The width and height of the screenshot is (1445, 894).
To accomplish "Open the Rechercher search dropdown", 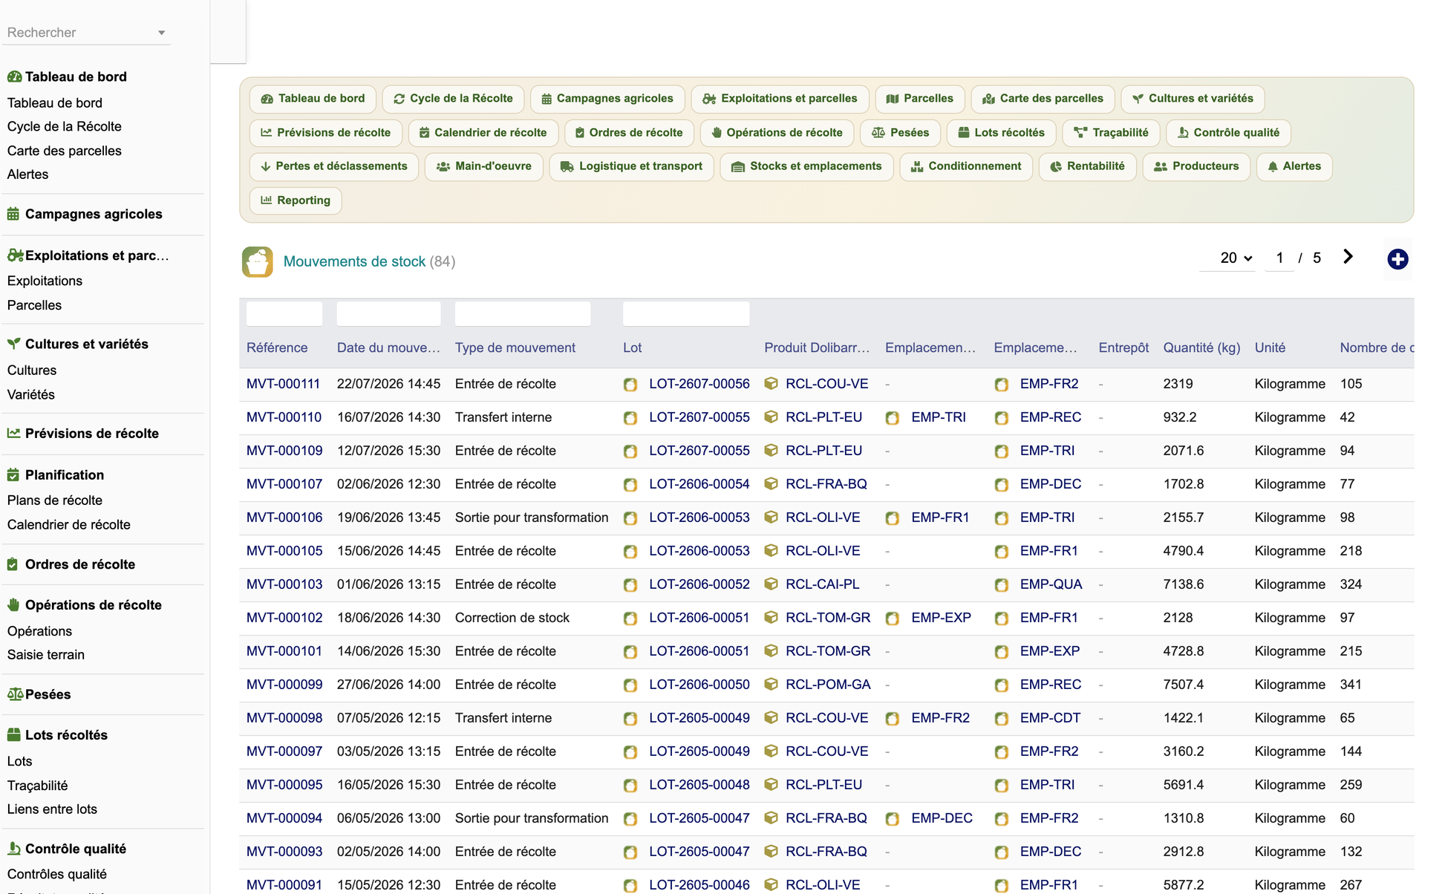I will (86, 33).
